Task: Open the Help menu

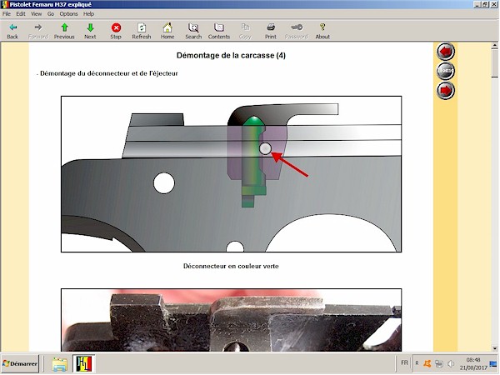Action: tap(88, 13)
